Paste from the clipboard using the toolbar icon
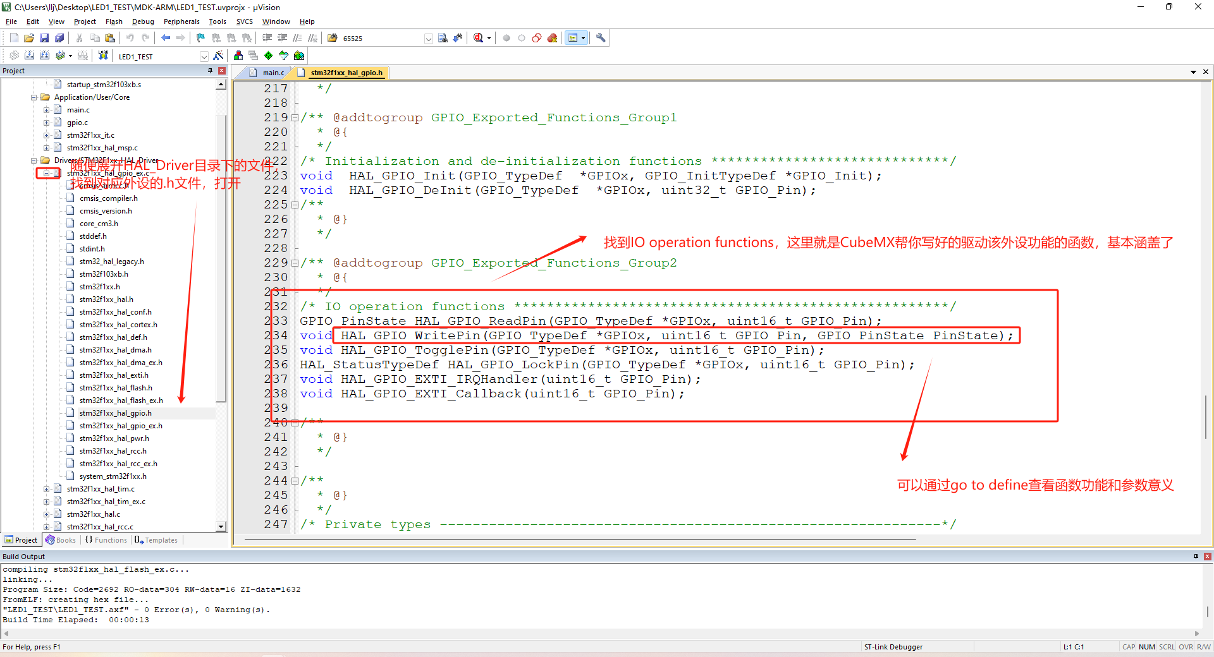The width and height of the screenshot is (1214, 657). coord(110,38)
